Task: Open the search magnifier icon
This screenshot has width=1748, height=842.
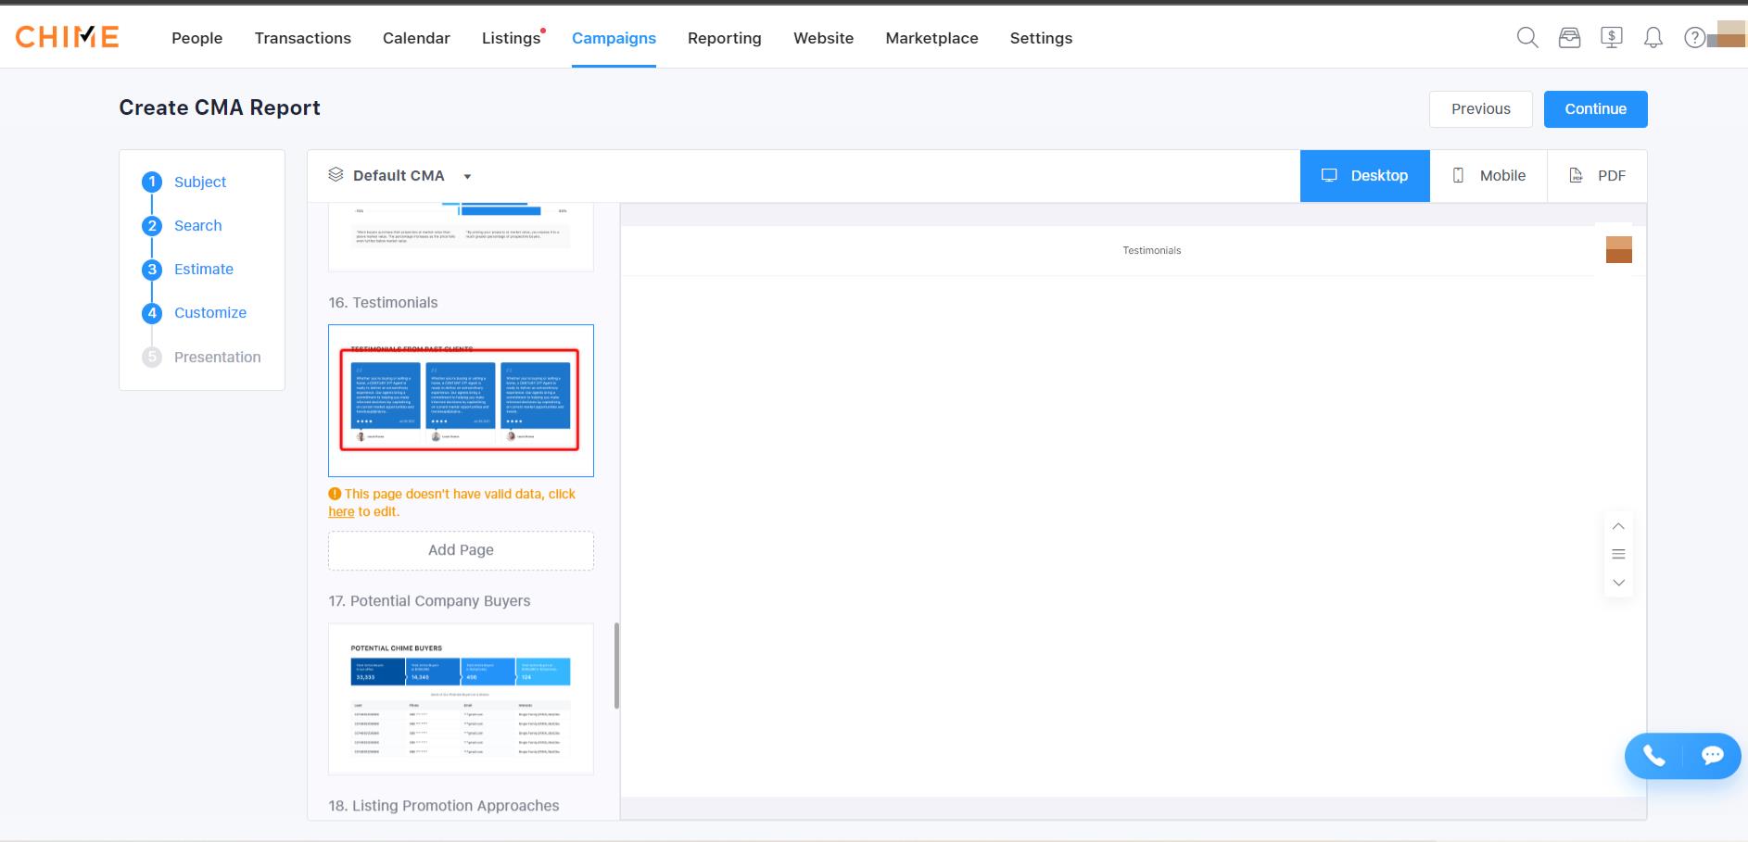Action: click(x=1526, y=38)
